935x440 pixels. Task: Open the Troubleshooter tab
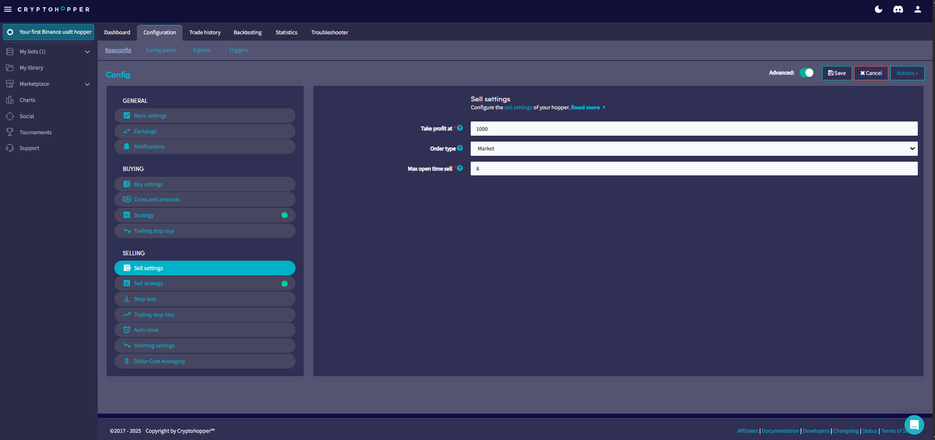(330, 33)
